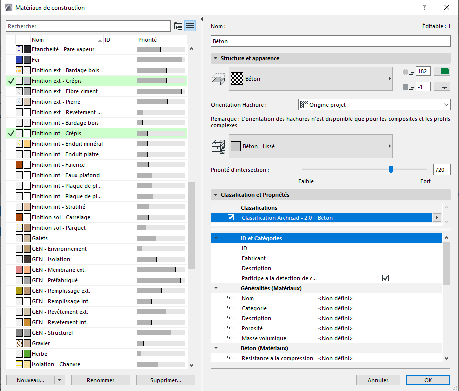459x391 pixels.
Task: Collapse Généralités (Matériaux) group
Action: coord(216,288)
